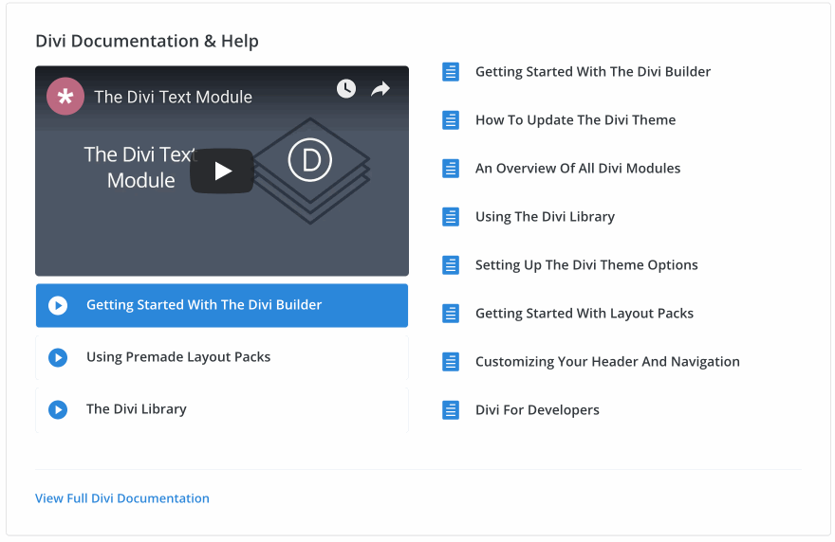Play the Divi Text Module video
The height and width of the screenshot is (542, 835).
tap(222, 171)
